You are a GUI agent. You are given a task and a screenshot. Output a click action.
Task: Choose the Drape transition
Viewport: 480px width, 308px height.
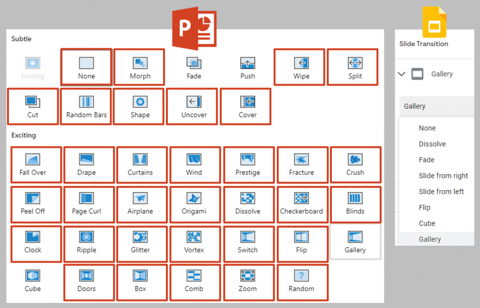(89, 165)
